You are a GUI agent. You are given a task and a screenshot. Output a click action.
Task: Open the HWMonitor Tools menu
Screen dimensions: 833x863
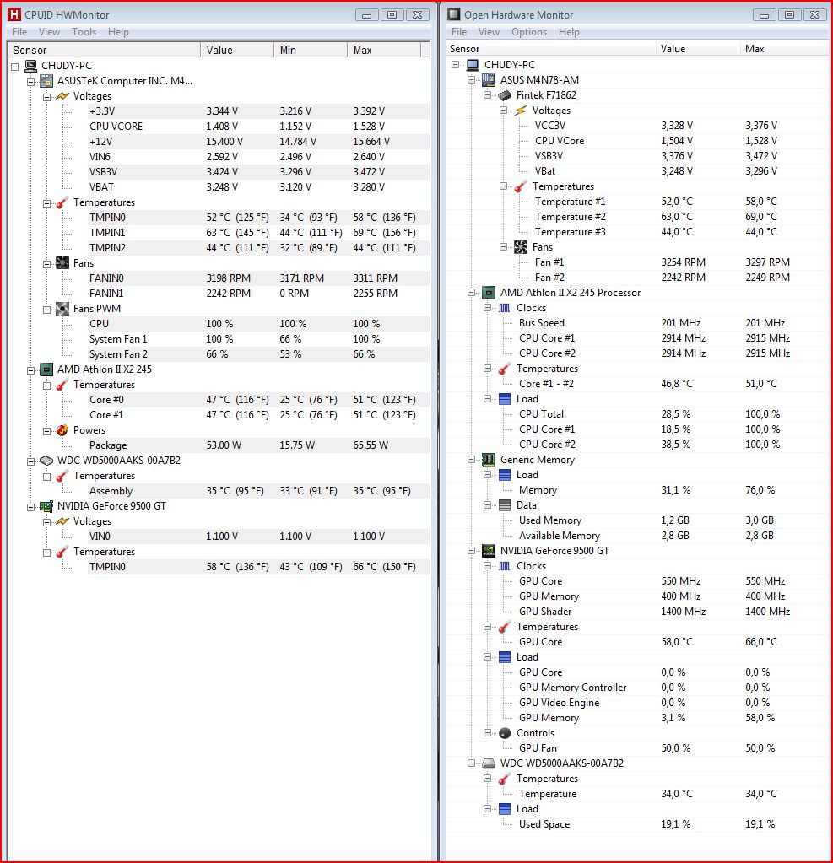[84, 32]
